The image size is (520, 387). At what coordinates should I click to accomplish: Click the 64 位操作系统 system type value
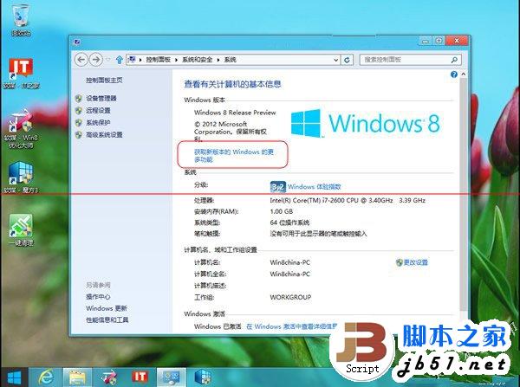click(x=289, y=223)
